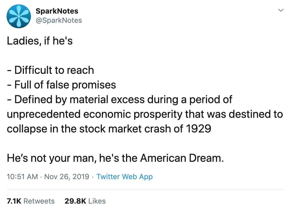Click the Nov 26, 2019 date

(x=67, y=177)
